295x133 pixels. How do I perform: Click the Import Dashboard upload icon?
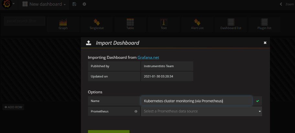(89, 43)
